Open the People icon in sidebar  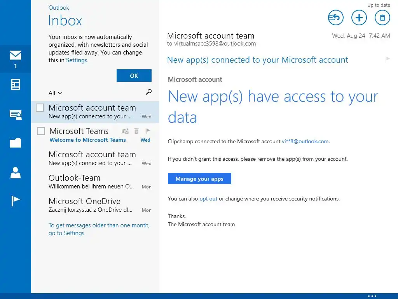coord(16,172)
